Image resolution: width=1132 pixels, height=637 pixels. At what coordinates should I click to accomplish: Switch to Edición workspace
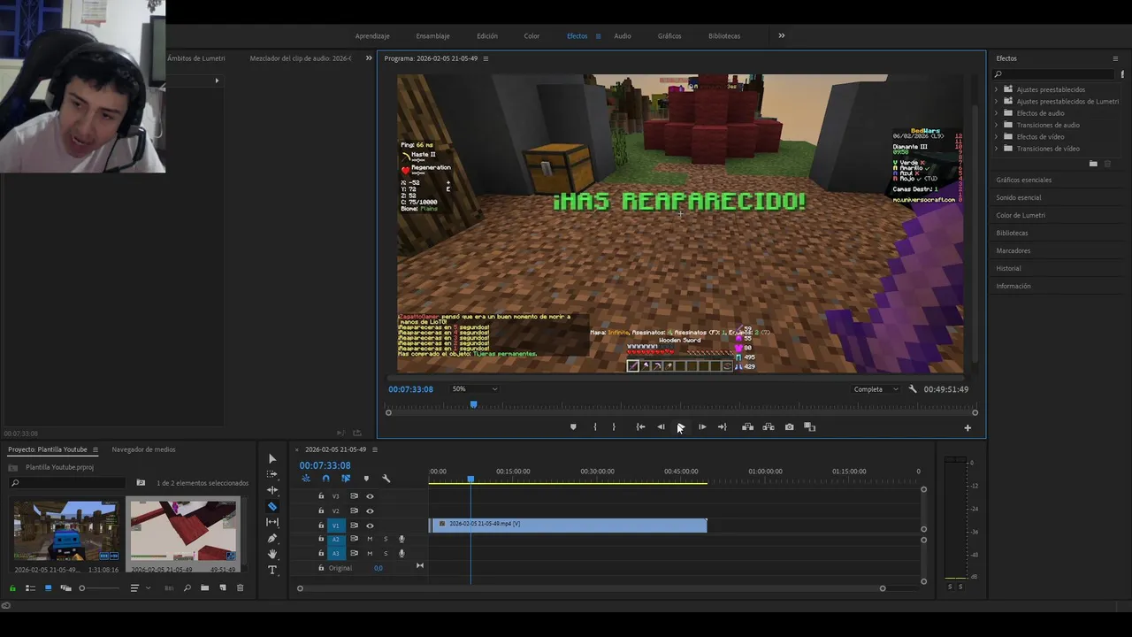pos(487,36)
